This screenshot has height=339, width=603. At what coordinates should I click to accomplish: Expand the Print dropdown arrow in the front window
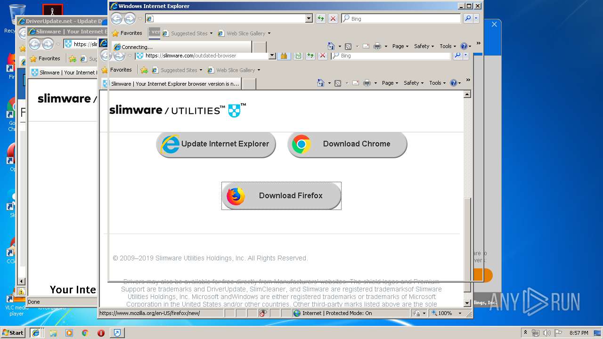pyautogui.click(x=386, y=46)
